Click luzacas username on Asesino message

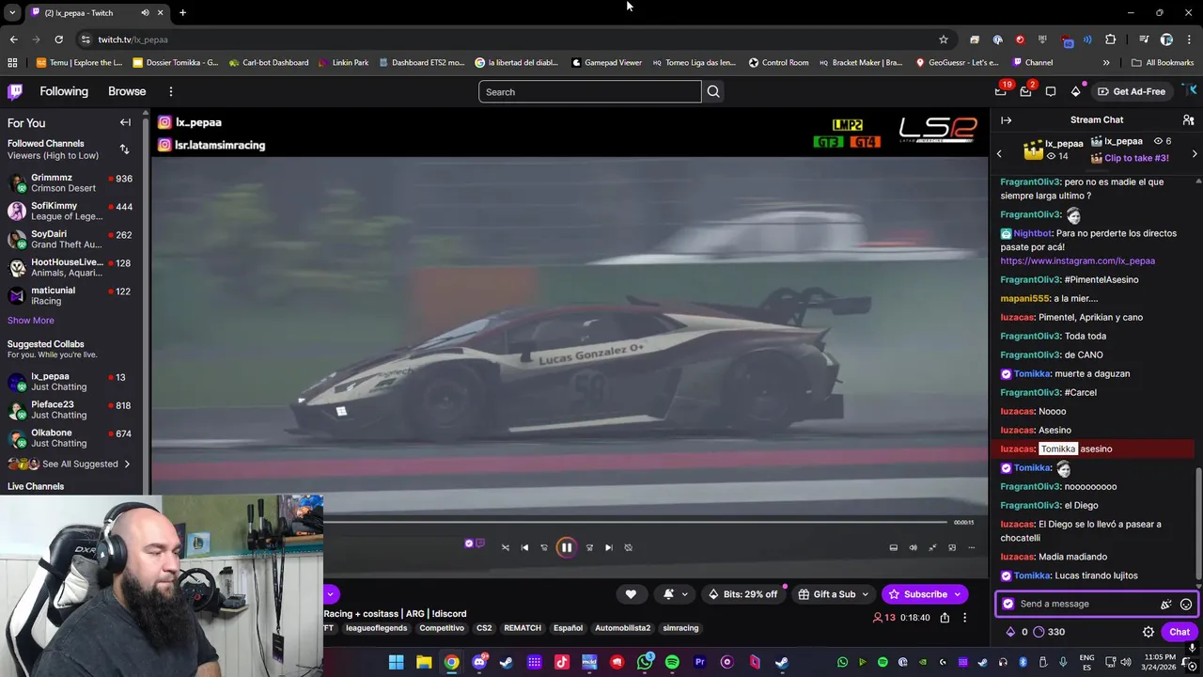point(1017,430)
